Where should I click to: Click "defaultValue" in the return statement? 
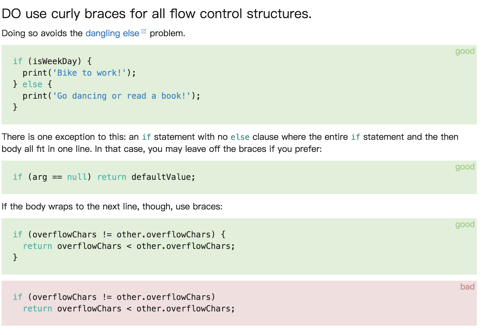tap(161, 177)
